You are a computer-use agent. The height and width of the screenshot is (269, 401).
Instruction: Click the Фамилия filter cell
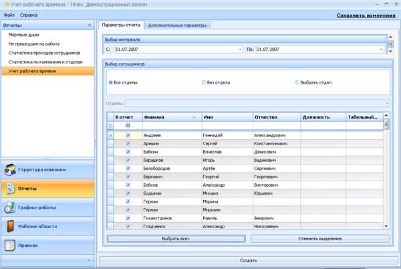click(172, 126)
